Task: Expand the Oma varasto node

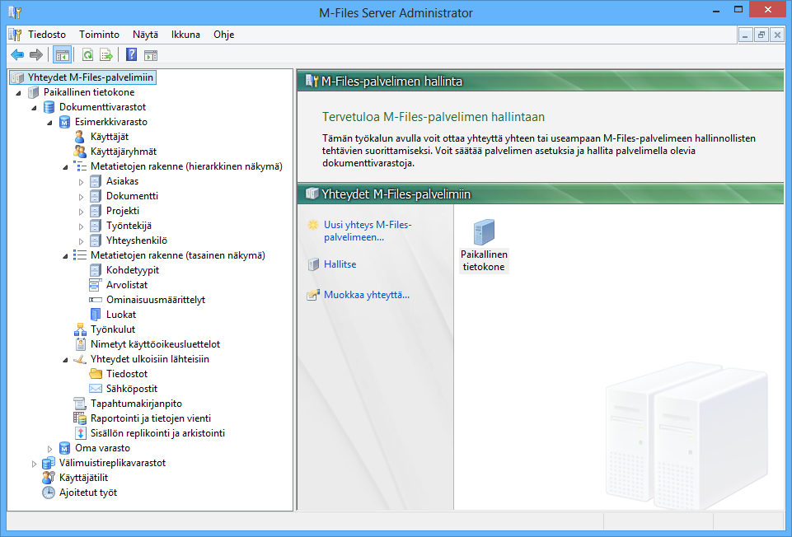Action: 50,449
